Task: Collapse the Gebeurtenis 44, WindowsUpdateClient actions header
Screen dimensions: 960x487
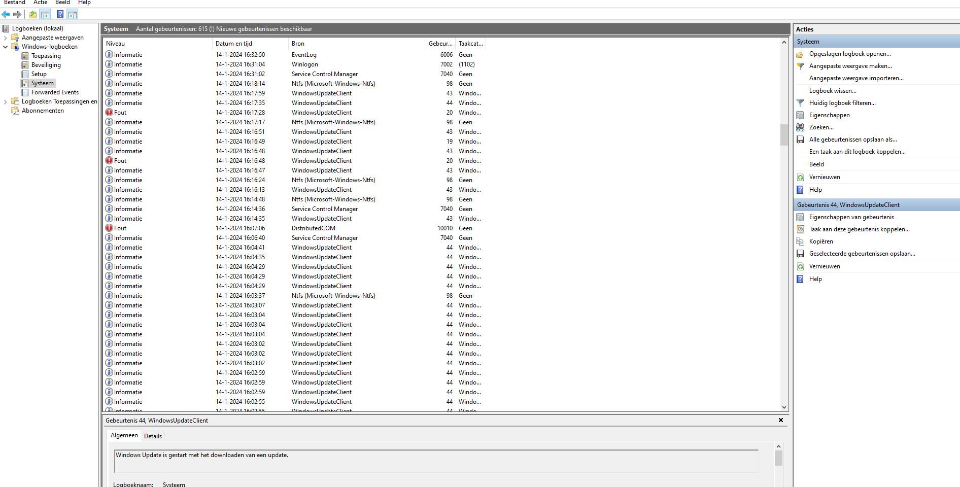Action: tap(876, 205)
